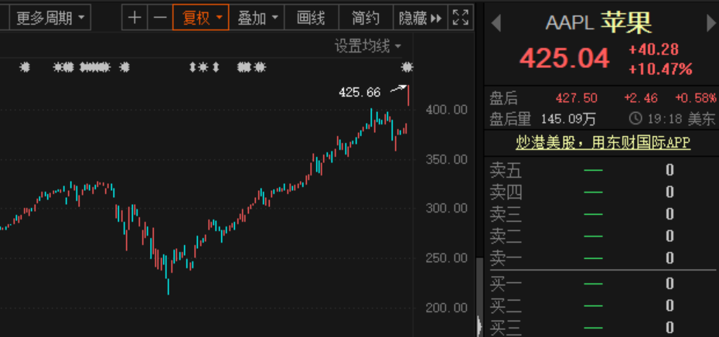
Task: Click the rightmost event marker above the chart
Action: click(x=407, y=68)
